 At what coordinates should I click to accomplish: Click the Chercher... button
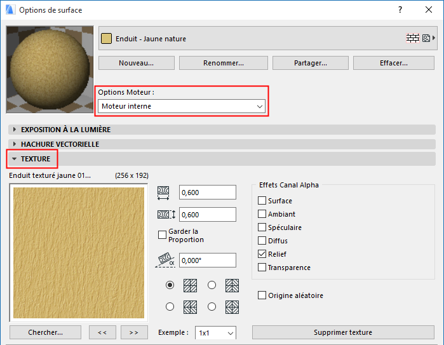pyautogui.click(x=45, y=332)
